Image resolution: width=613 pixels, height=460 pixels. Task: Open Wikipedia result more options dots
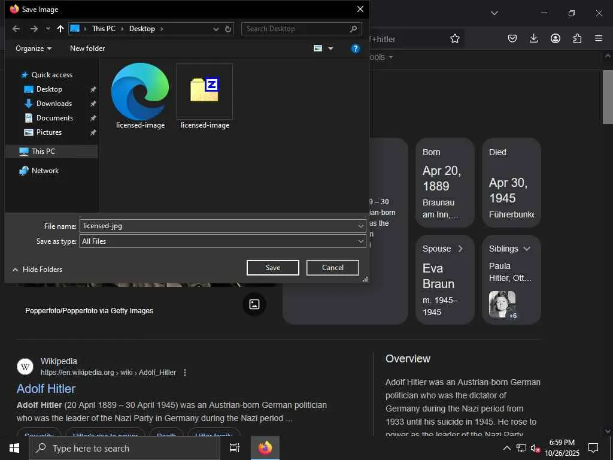(x=185, y=373)
